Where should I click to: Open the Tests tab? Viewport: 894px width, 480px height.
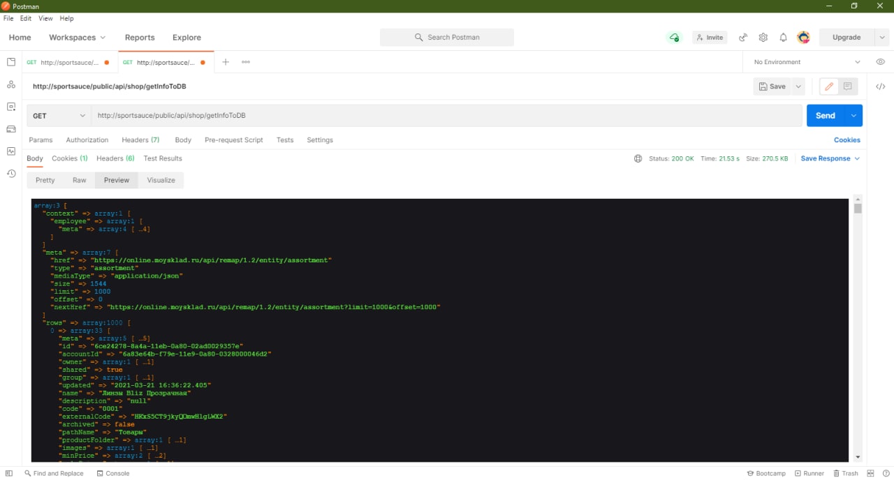[285, 140]
